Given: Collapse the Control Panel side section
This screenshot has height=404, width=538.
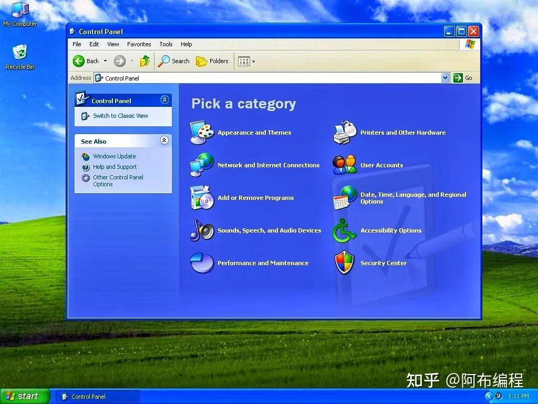Looking at the screenshot, I should point(164,100).
